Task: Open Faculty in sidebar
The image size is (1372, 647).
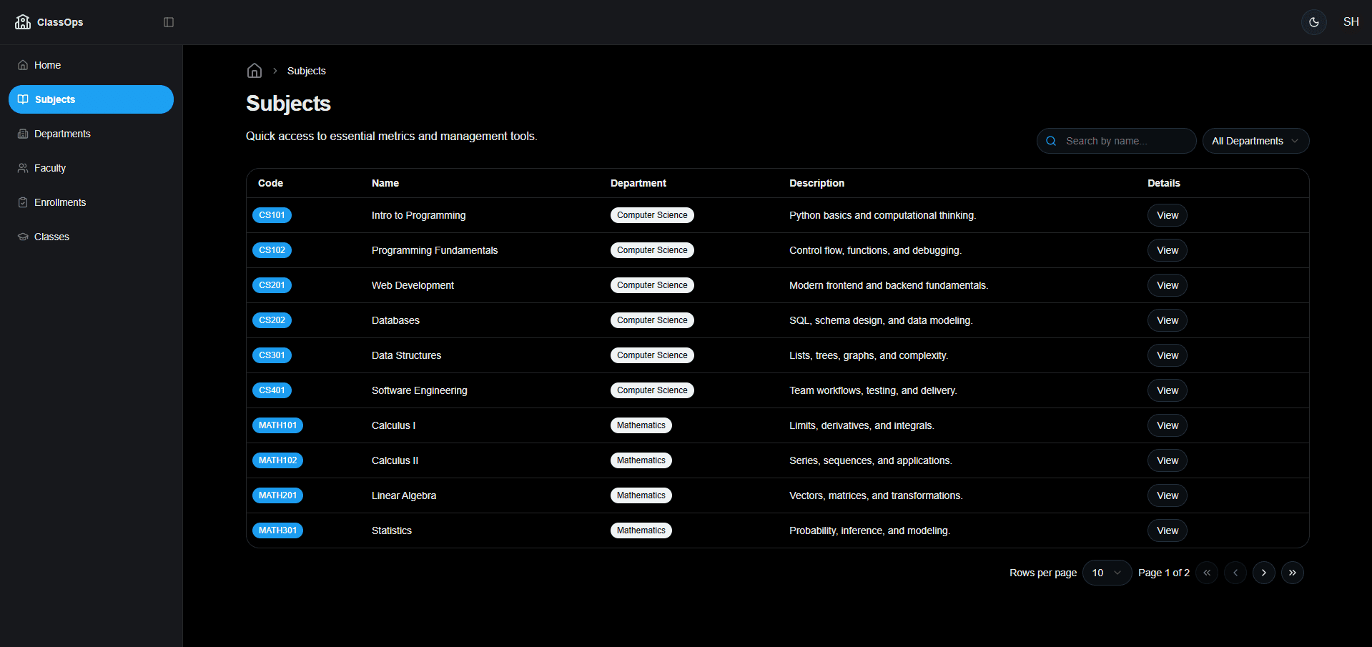Action: [91, 168]
